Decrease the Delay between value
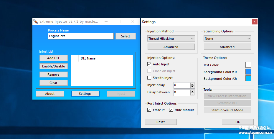 tap(192, 94)
